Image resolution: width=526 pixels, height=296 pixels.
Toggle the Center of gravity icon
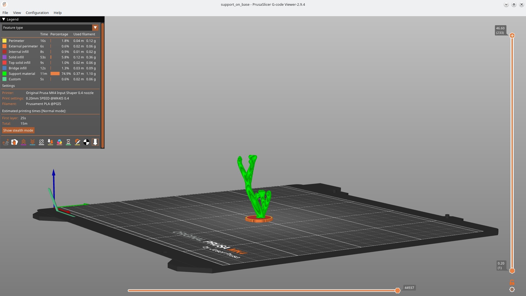[86, 142]
